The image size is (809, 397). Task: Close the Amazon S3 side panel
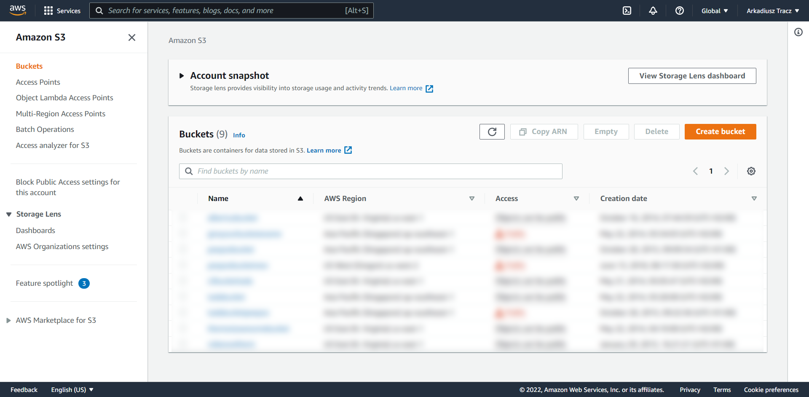[x=132, y=38]
